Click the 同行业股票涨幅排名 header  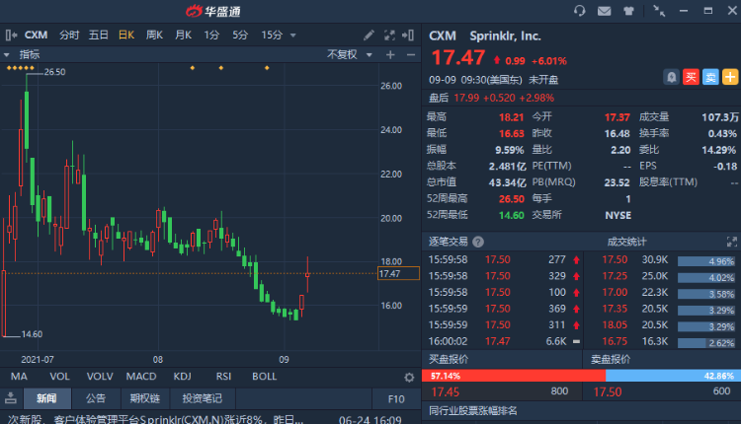pos(473,411)
